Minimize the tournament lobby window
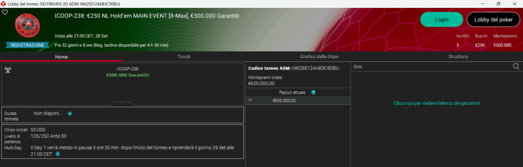This screenshot has height=167, width=523. pos(482,4)
